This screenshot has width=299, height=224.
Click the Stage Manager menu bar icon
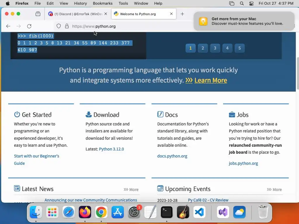232,3
